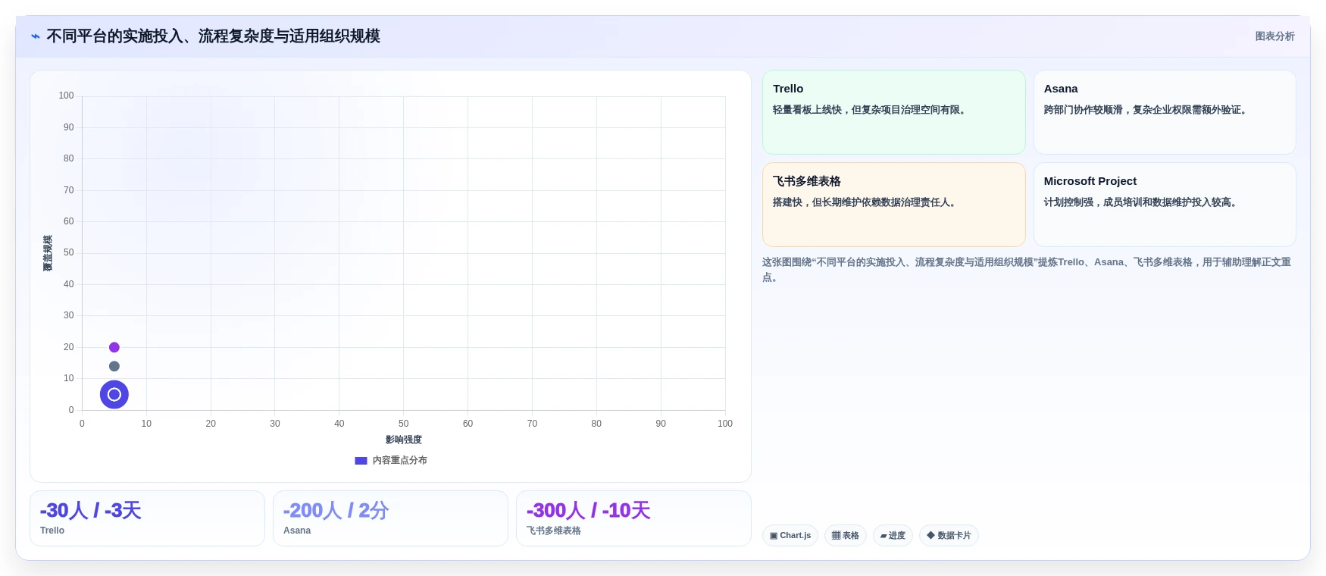Screen dimensions: 1326x576
Task: Click the 表格 tag chip
Action: tap(846, 536)
